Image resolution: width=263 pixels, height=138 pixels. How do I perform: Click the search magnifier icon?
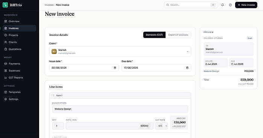[168, 5]
